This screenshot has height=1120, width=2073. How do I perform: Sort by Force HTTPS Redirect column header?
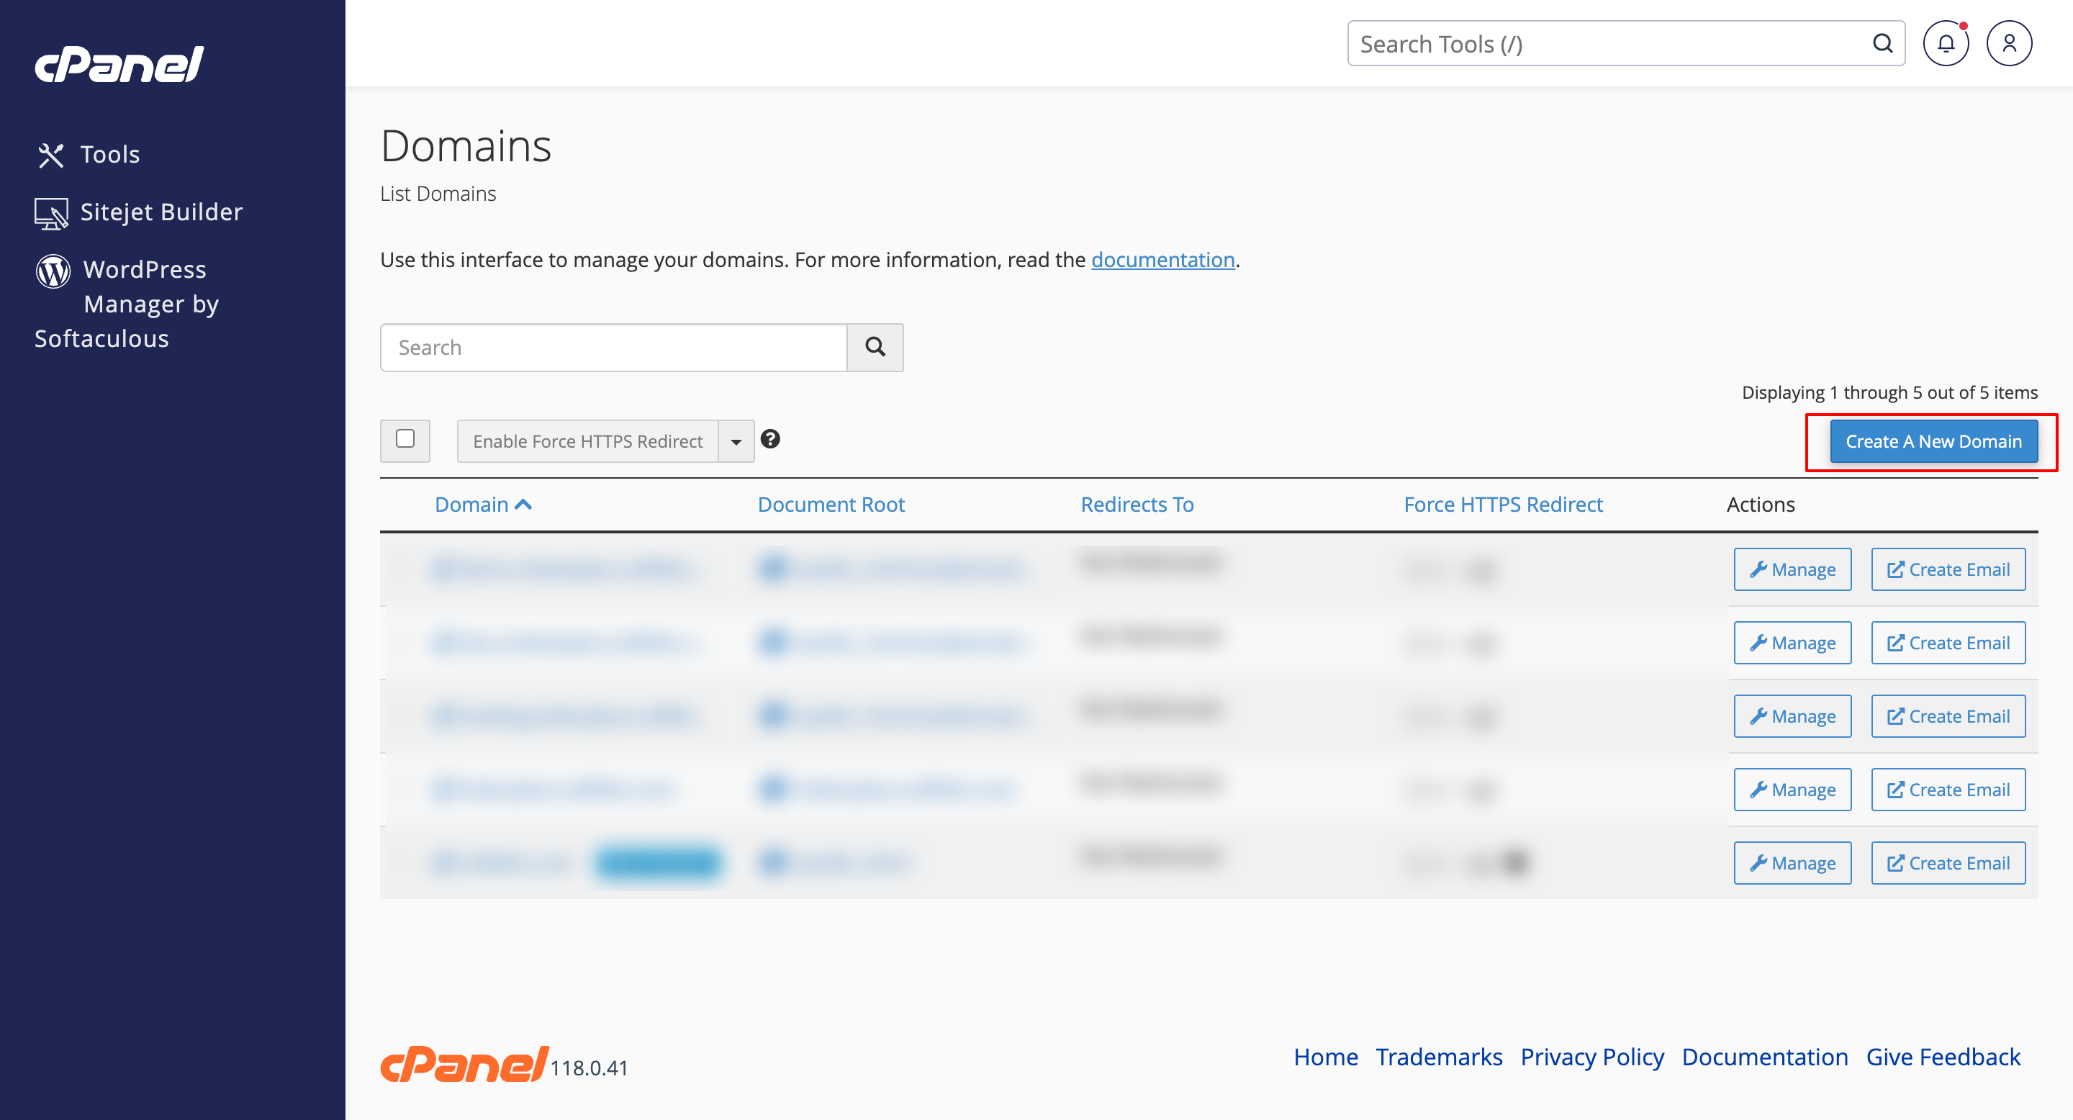(1503, 505)
